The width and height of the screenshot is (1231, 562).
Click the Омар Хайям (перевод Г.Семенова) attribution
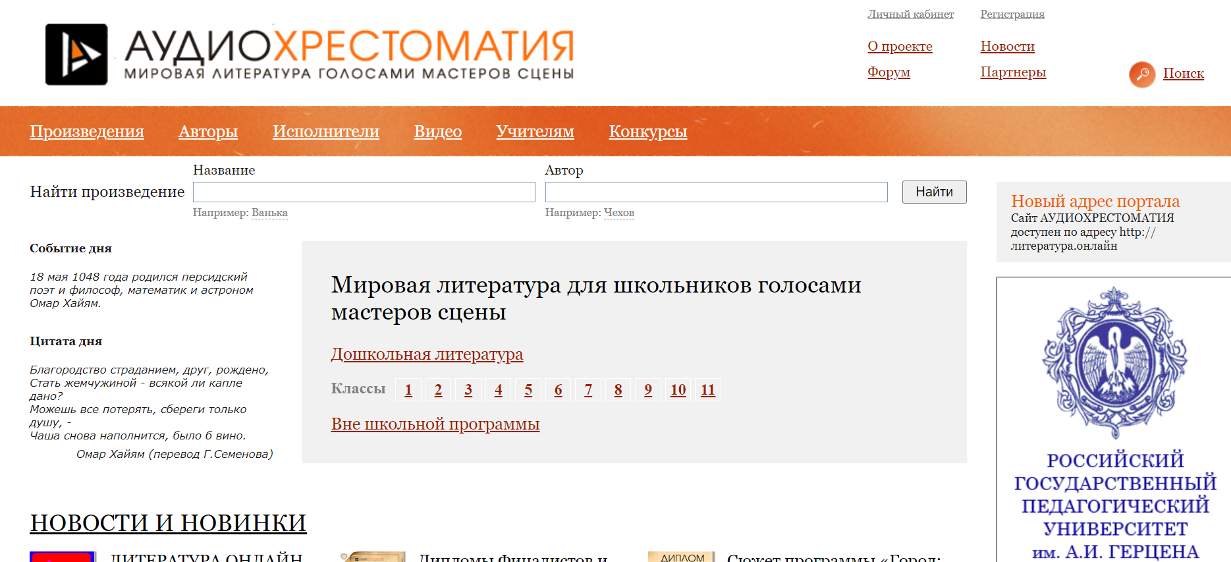click(175, 454)
